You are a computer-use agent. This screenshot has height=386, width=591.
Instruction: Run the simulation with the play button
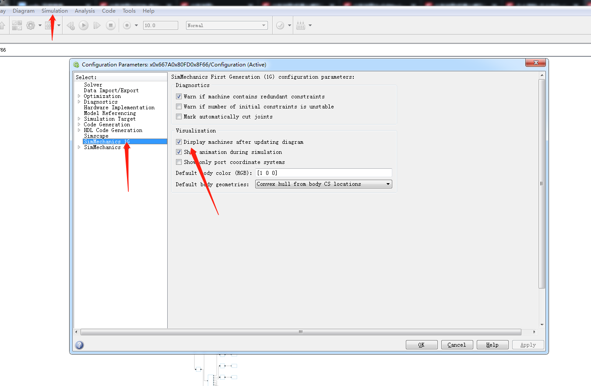[84, 25]
